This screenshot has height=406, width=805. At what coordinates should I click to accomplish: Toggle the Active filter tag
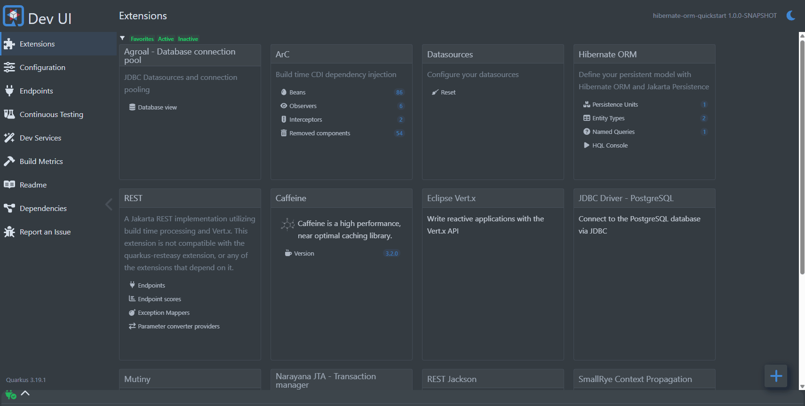tap(166, 39)
